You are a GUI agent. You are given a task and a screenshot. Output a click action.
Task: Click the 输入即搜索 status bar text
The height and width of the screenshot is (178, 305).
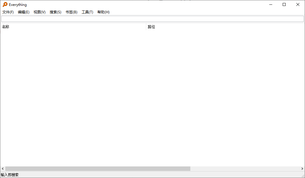pos(10,175)
